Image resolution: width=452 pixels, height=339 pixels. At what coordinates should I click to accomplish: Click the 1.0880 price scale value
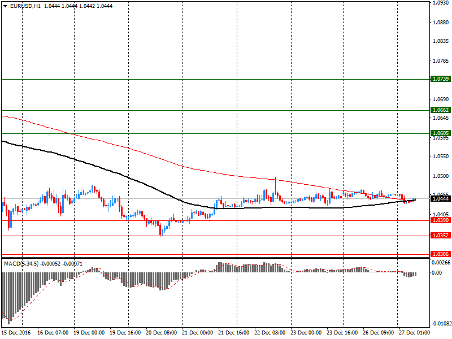(x=441, y=23)
